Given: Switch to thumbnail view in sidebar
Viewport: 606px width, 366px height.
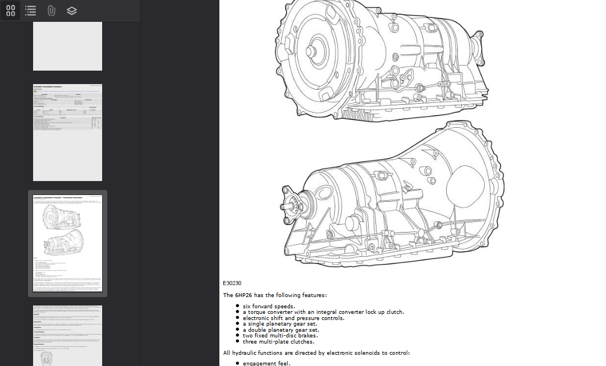Looking at the screenshot, I should [x=11, y=11].
